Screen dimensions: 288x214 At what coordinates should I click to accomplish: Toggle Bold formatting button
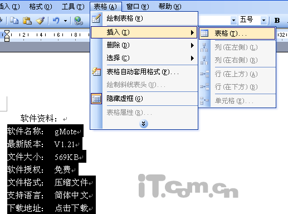277,21
